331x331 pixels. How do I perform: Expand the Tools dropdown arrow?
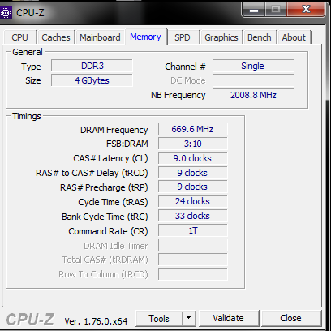pyautogui.click(x=189, y=319)
